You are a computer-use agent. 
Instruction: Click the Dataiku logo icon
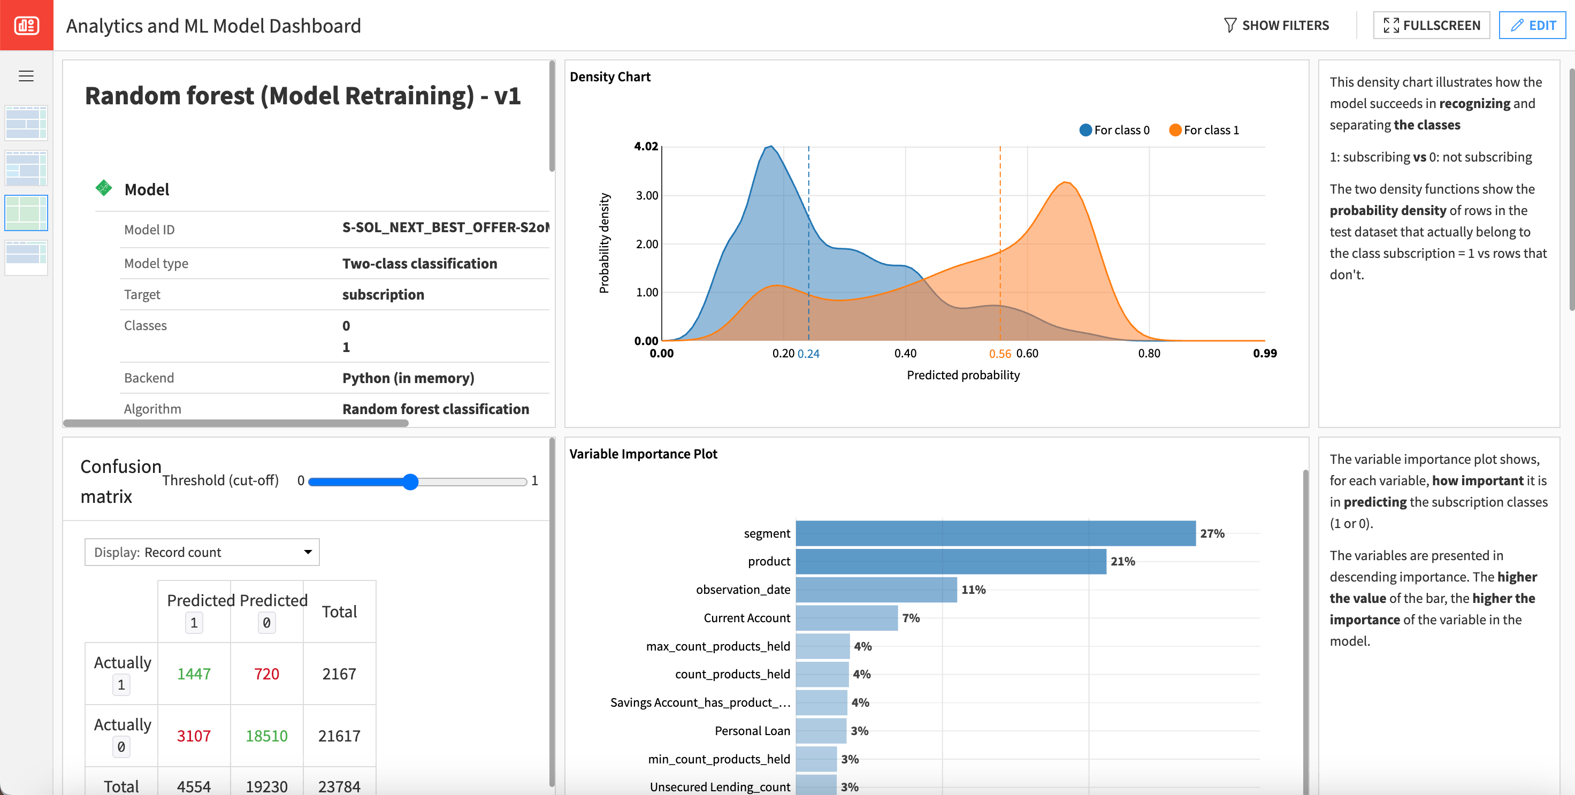click(26, 25)
